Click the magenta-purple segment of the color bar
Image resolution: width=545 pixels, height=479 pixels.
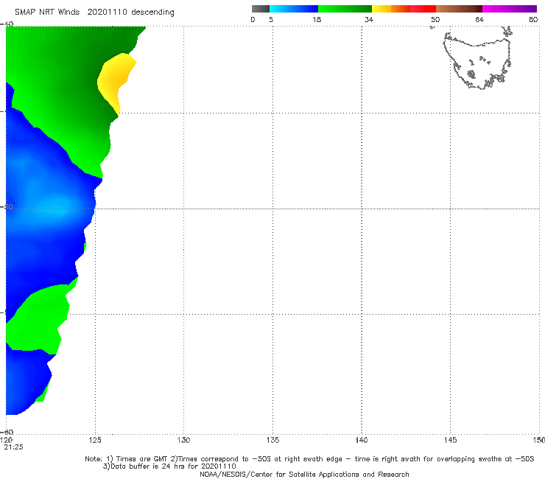click(x=510, y=9)
